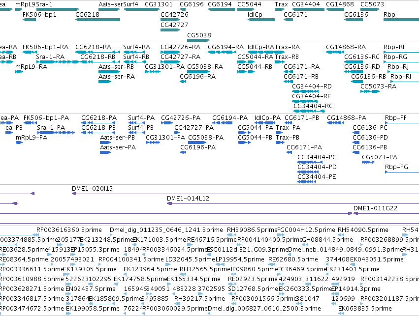Click EST RH39217.5prime
This screenshot has width=419, height=316.
tap(199, 299)
